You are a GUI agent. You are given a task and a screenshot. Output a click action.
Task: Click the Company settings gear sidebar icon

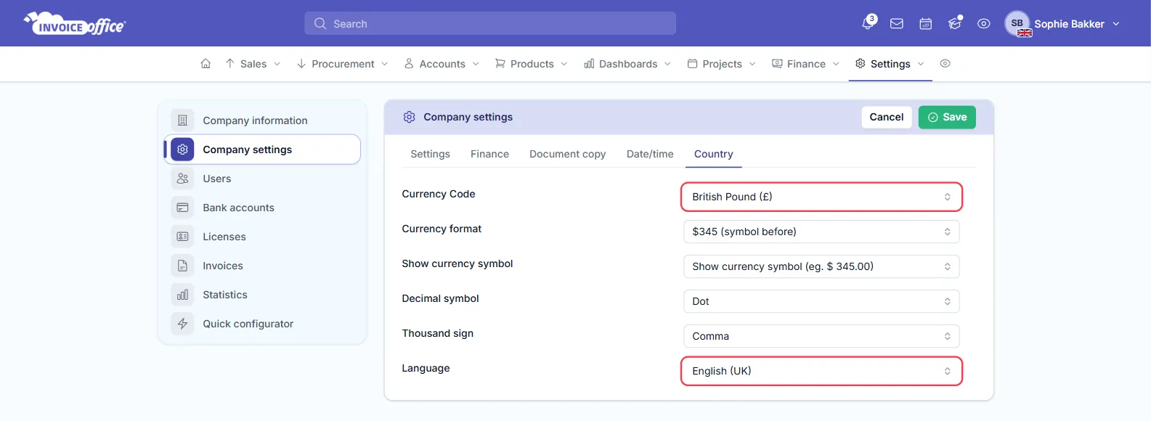(182, 150)
